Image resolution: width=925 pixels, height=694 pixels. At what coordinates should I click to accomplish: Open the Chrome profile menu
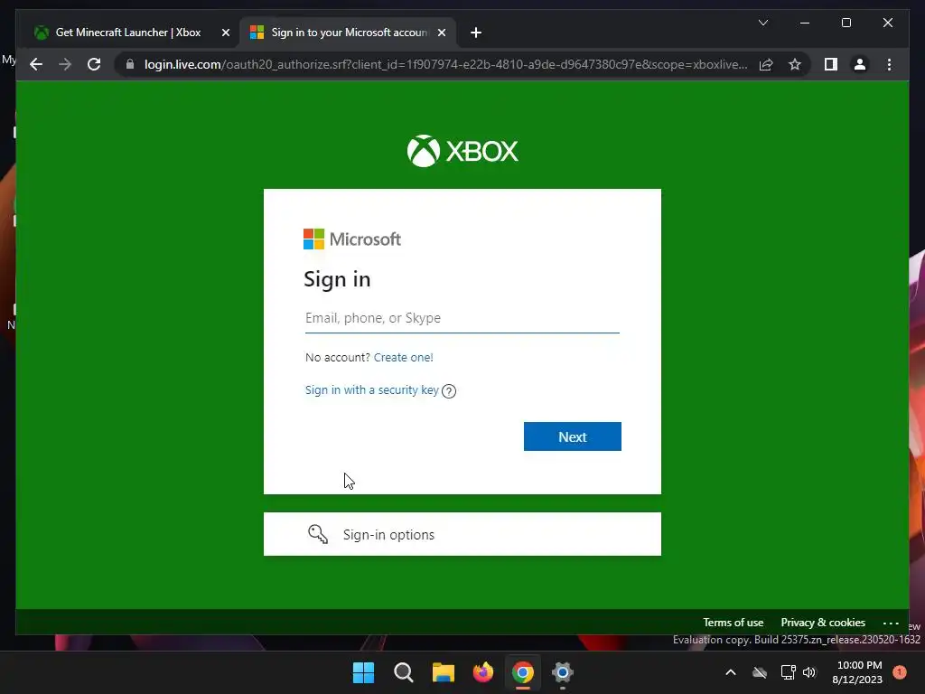[860, 64]
